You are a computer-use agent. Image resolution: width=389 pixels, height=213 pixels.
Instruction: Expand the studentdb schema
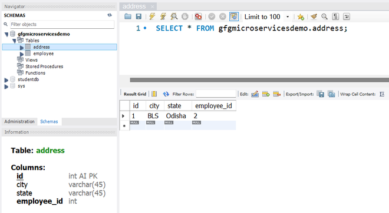(x=6, y=80)
